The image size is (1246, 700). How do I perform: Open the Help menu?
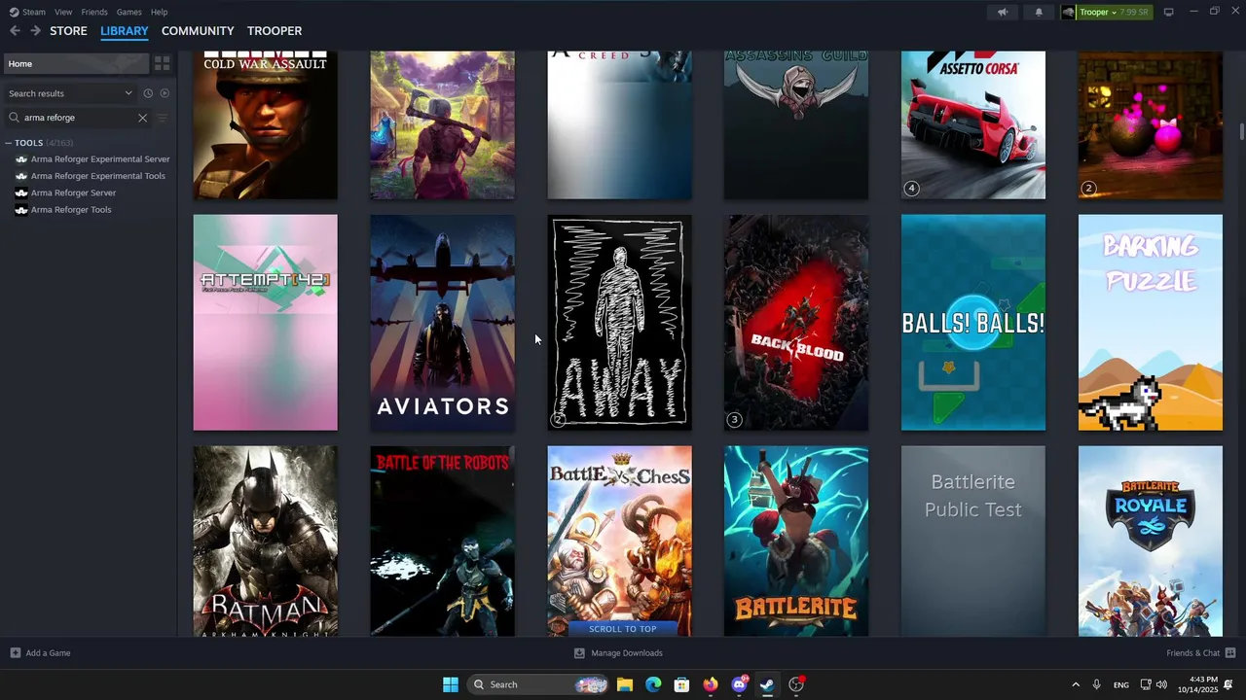click(x=159, y=12)
